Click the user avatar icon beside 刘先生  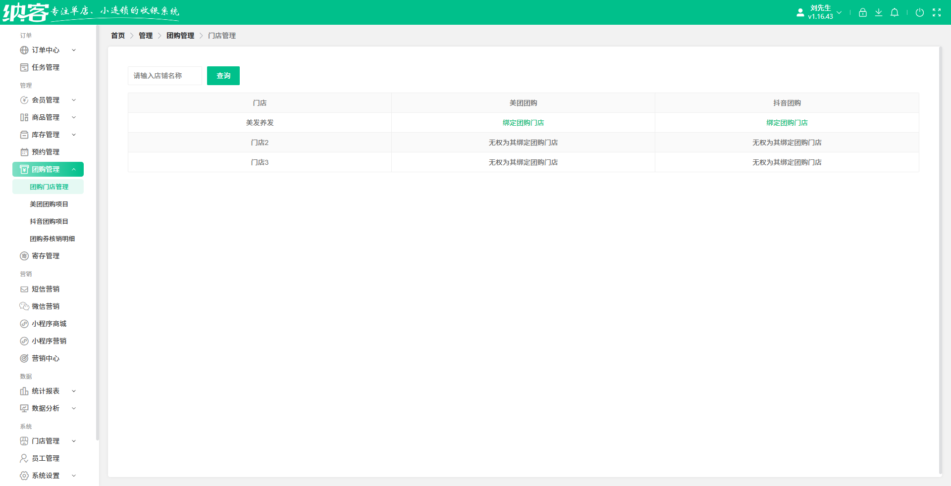[x=800, y=12]
